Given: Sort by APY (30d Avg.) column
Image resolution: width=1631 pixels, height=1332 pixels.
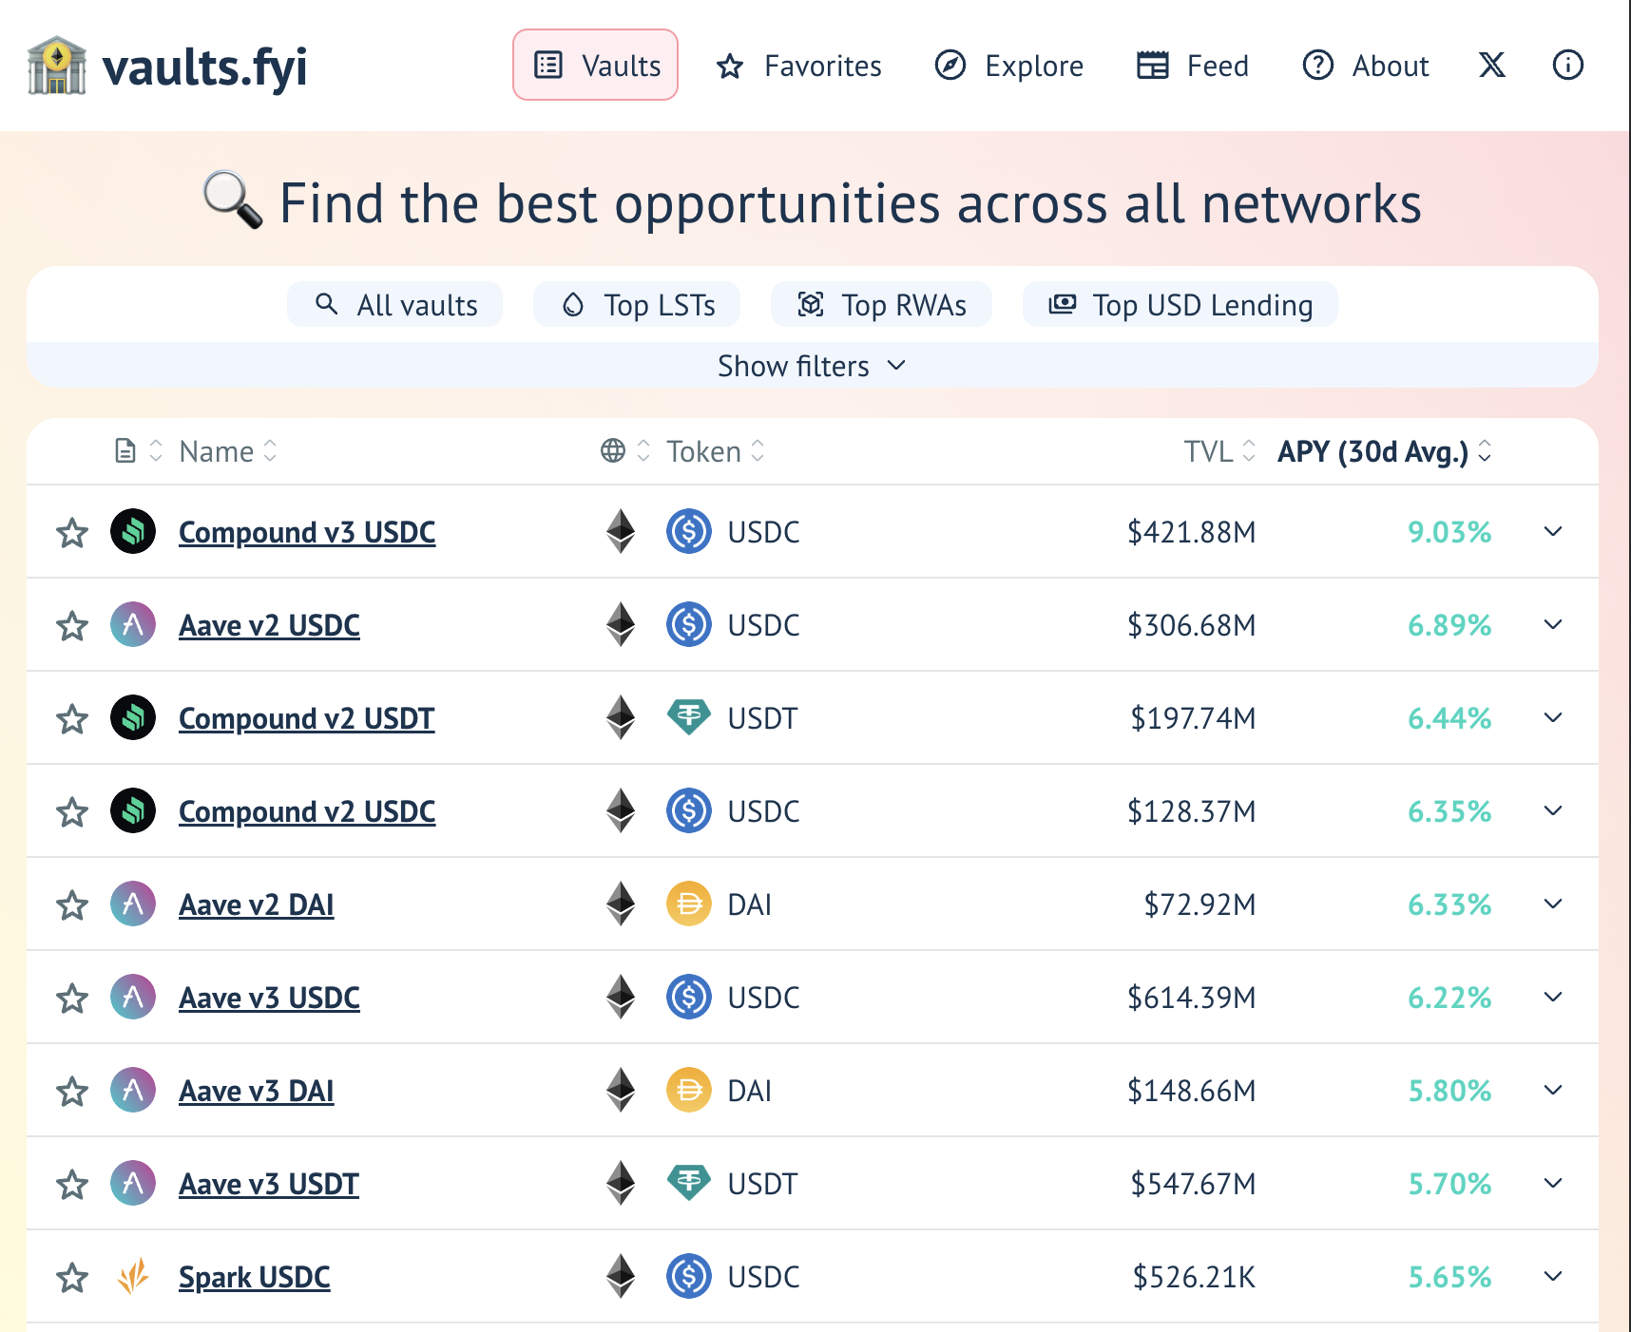Looking at the screenshot, I should (1385, 450).
